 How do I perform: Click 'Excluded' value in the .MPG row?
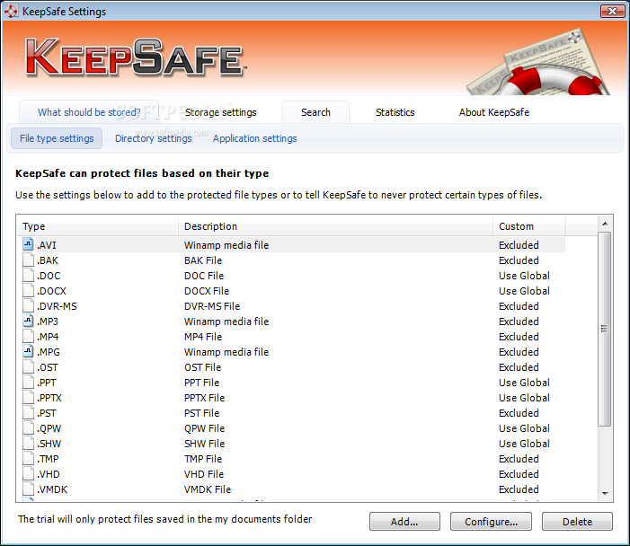point(519,352)
